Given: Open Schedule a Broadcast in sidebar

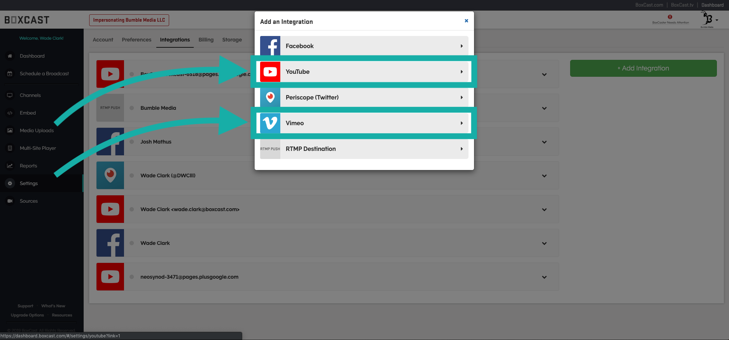Looking at the screenshot, I should 44,73.
